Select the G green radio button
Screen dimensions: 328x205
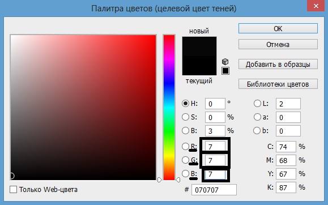[x=185, y=160]
